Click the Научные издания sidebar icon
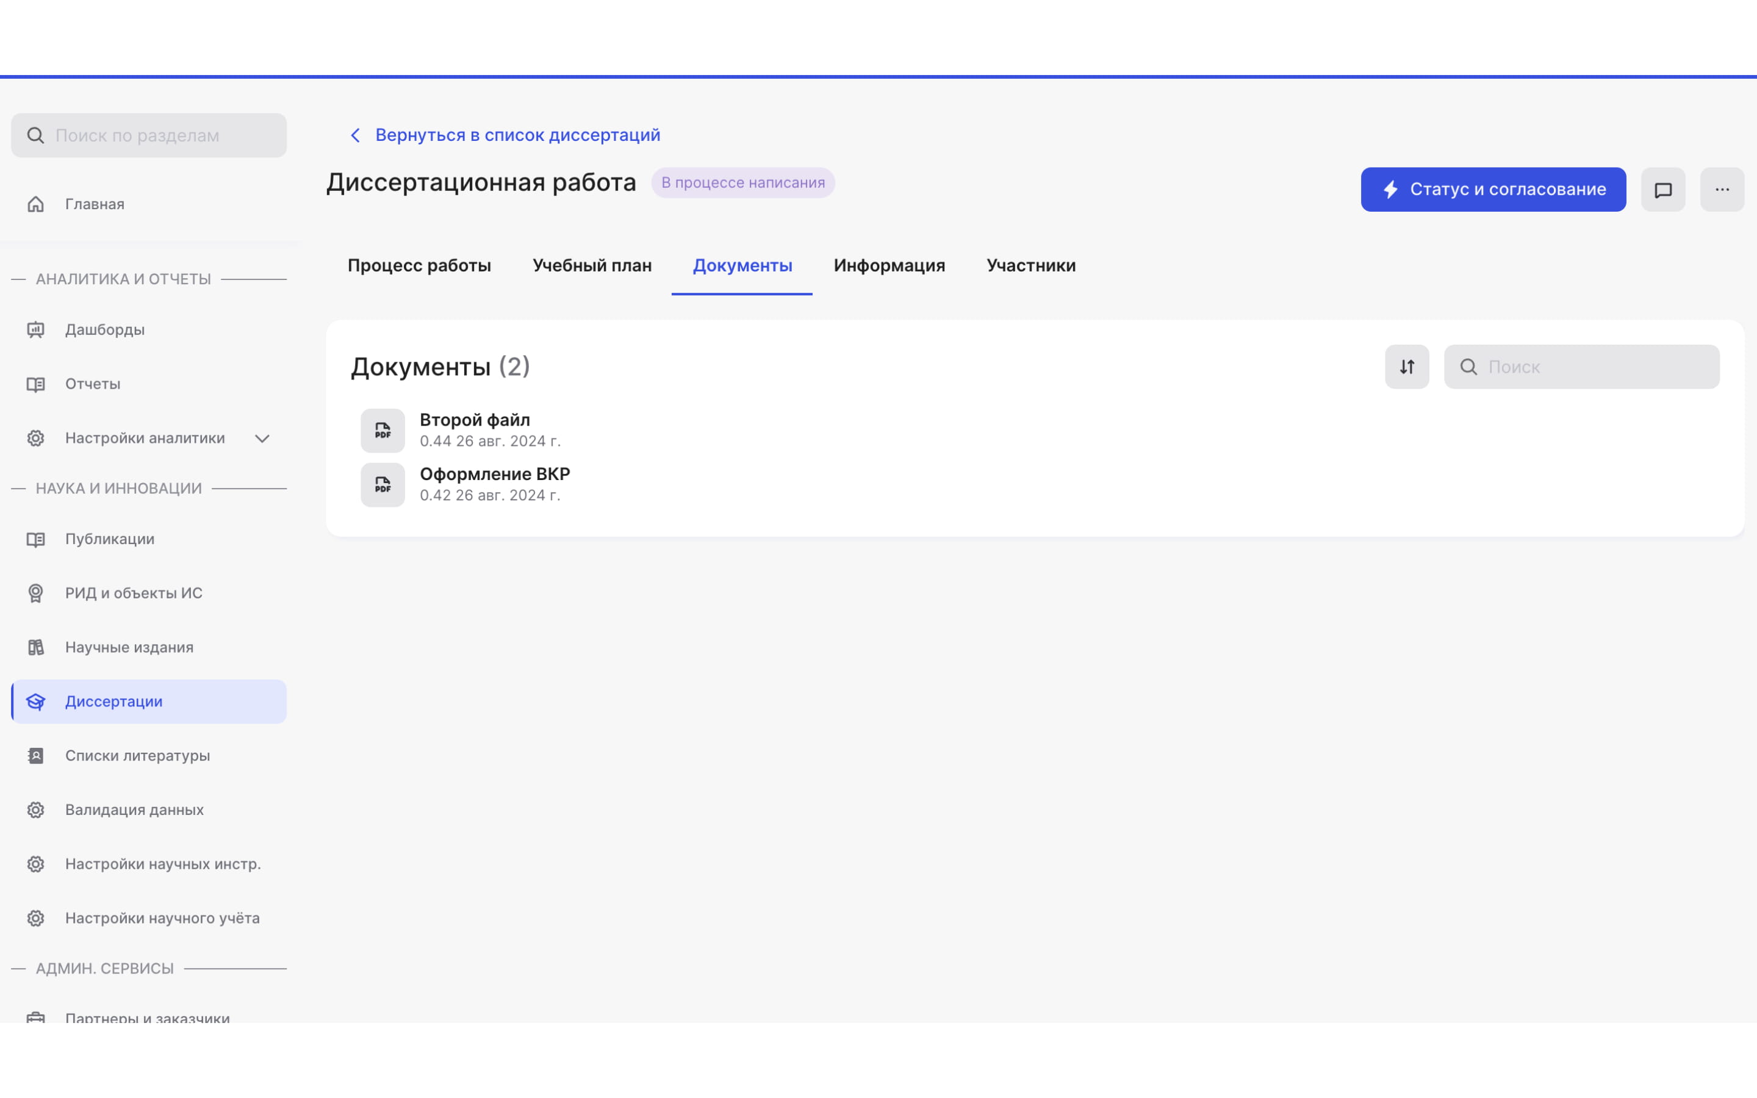 click(x=35, y=647)
